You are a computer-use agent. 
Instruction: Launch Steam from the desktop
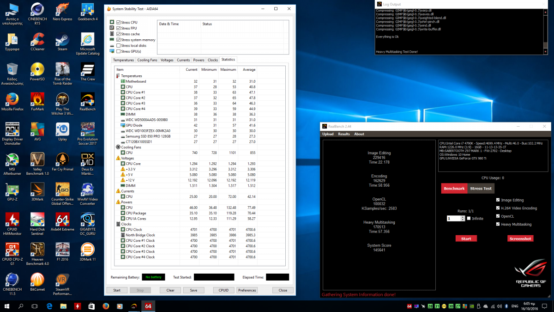62,42
